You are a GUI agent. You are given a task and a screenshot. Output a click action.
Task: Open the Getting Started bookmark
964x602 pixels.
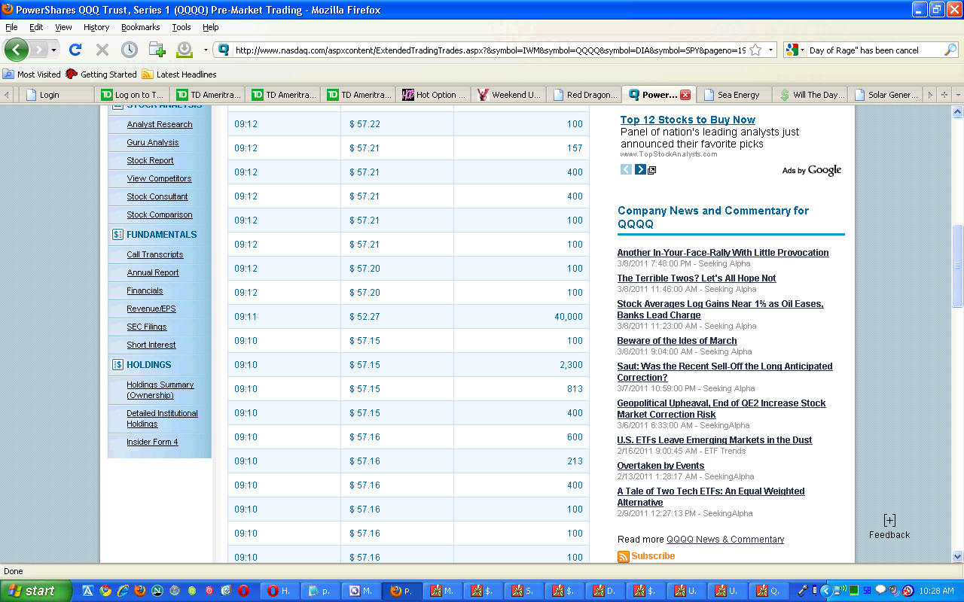pyautogui.click(x=102, y=74)
